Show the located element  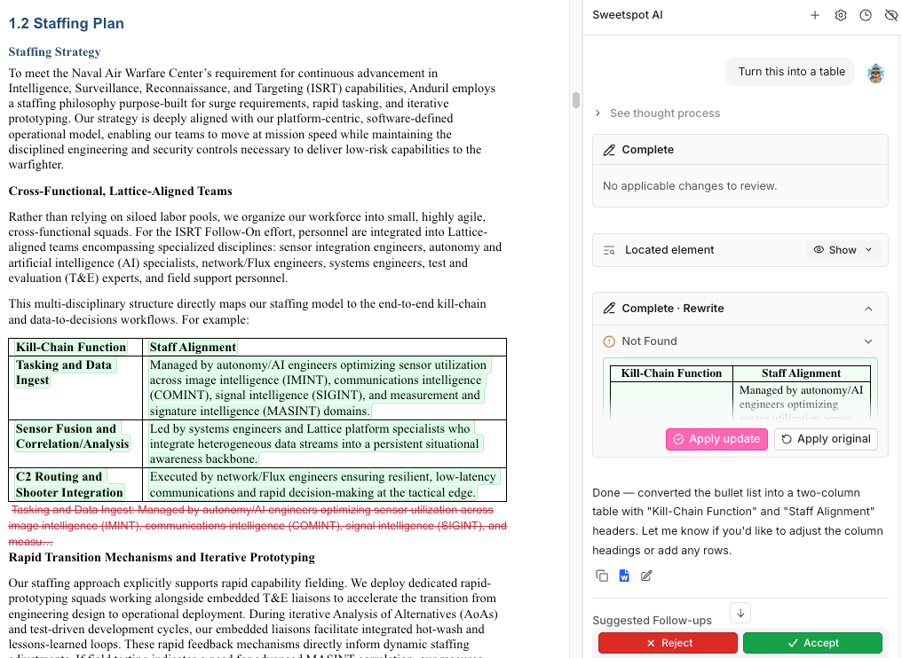tap(835, 250)
